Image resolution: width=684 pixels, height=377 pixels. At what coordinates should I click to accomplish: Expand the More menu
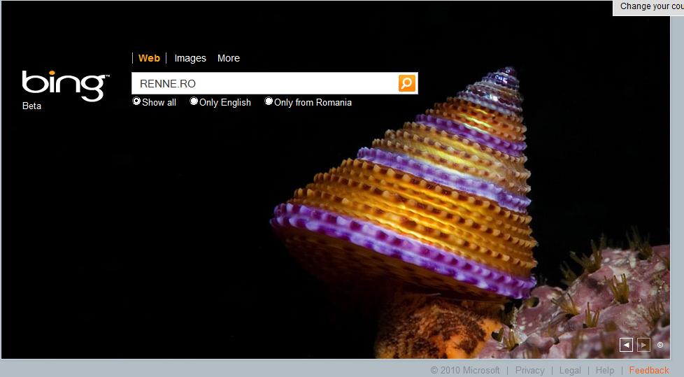[x=228, y=58]
